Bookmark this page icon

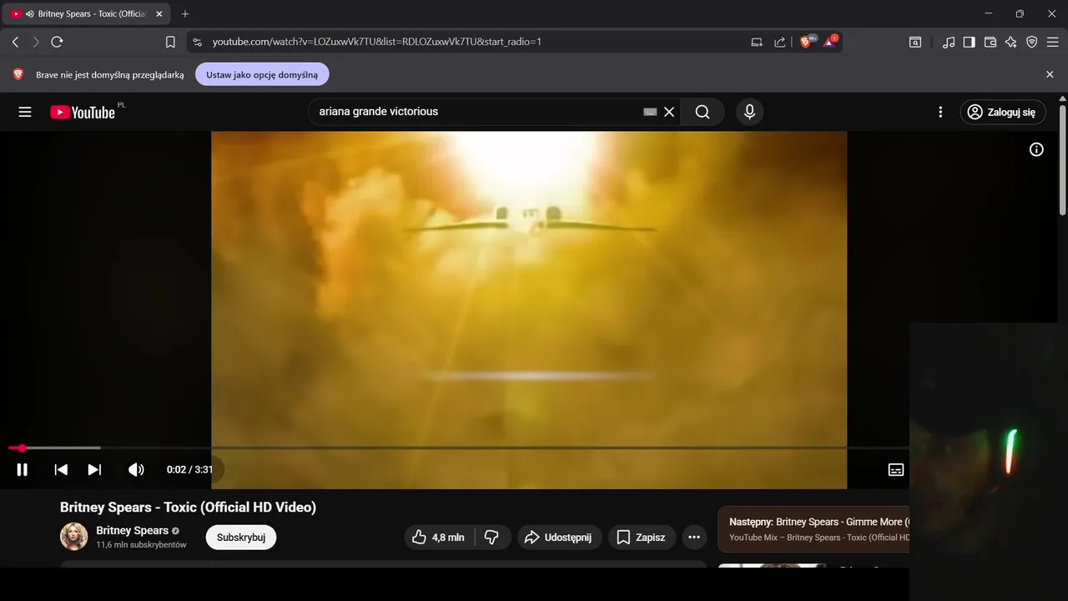(170, 42)
